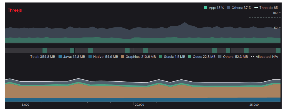Click the blue Native memory band

click(142, 100)
